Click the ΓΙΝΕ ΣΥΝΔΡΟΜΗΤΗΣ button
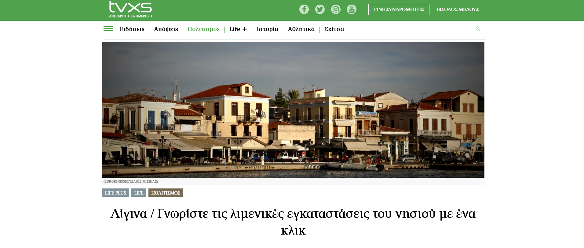This screenshot has height=248, width=584. 399,9
